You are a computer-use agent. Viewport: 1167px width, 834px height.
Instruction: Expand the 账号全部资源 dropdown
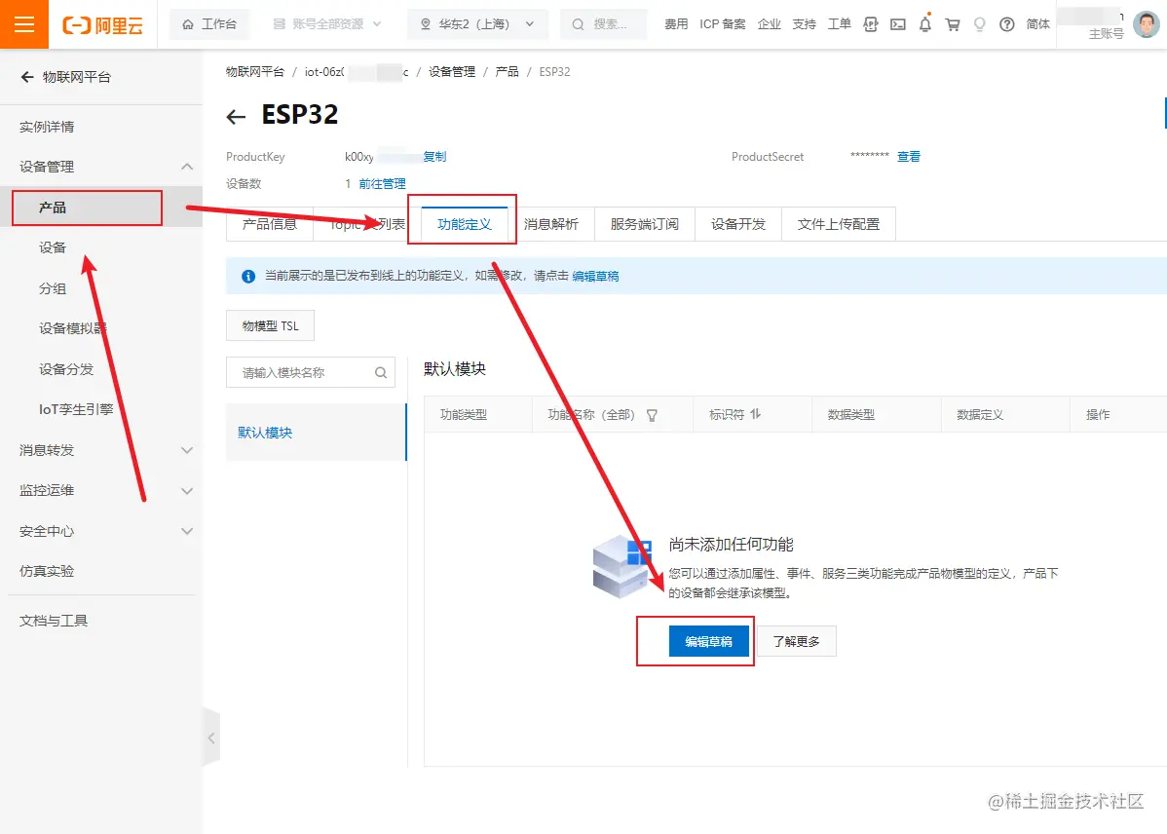[x=327, y=23]
